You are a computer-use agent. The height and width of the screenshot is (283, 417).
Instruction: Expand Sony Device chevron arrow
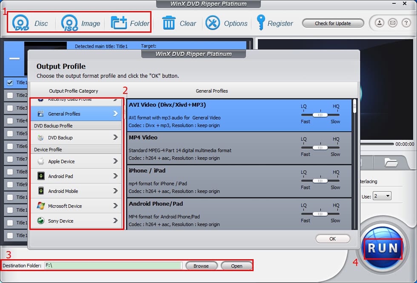[x=115, y=221]
